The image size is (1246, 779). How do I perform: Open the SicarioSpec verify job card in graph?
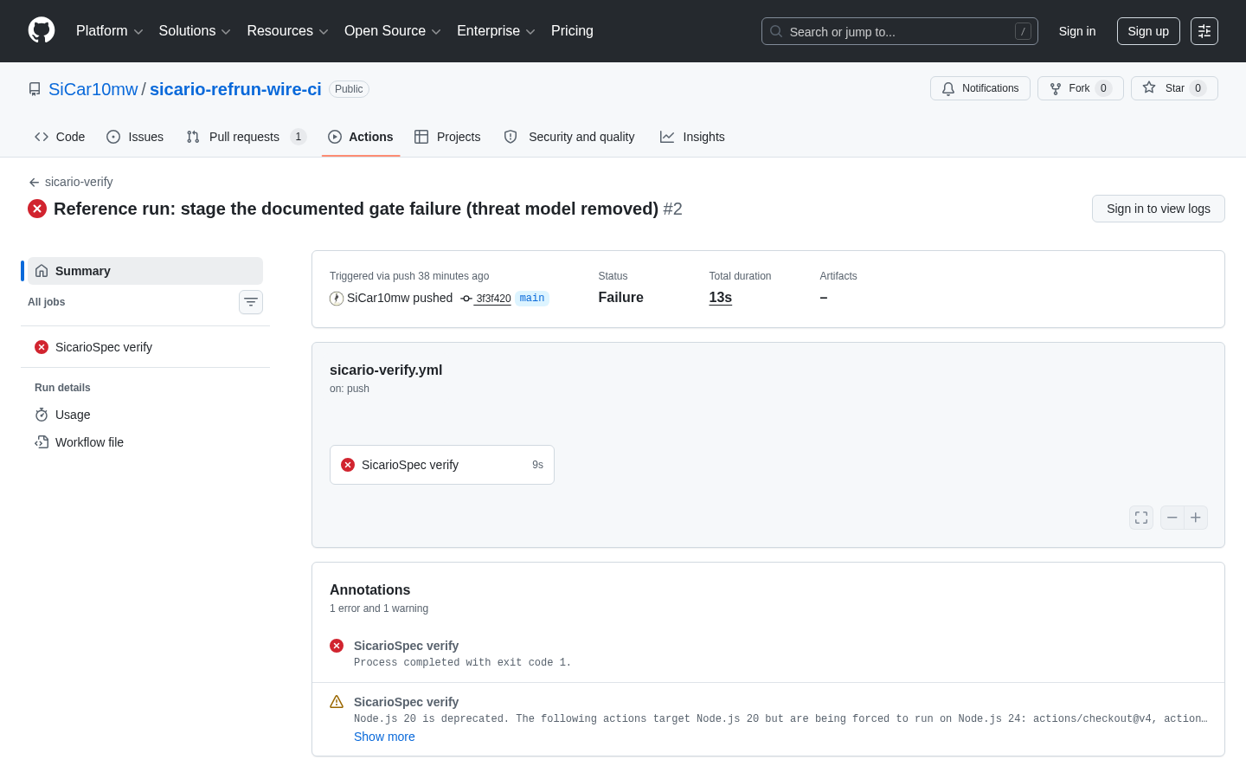442,465
